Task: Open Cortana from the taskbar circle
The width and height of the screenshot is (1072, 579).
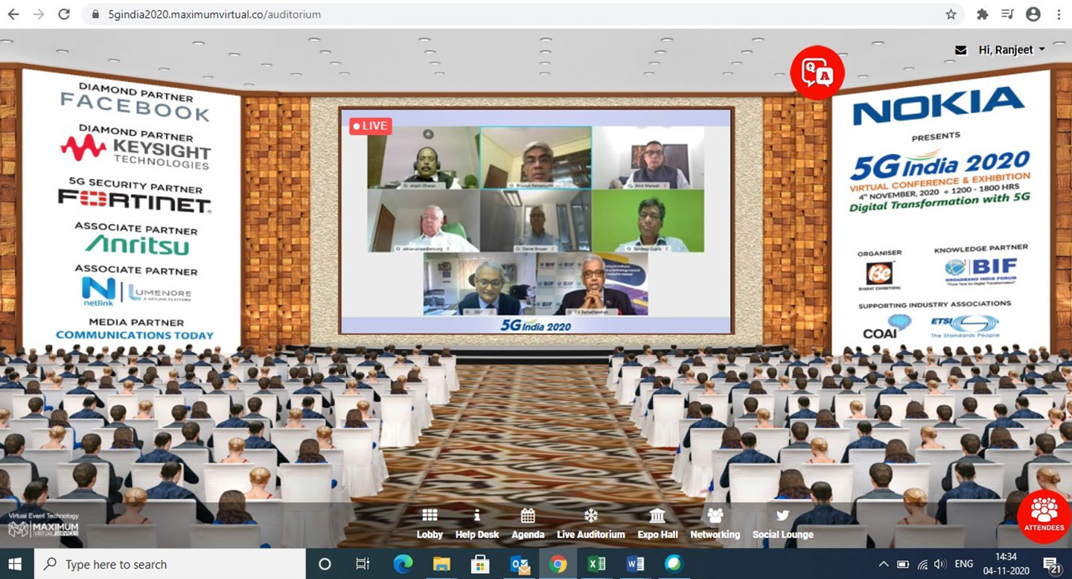Action: (324, 564)
